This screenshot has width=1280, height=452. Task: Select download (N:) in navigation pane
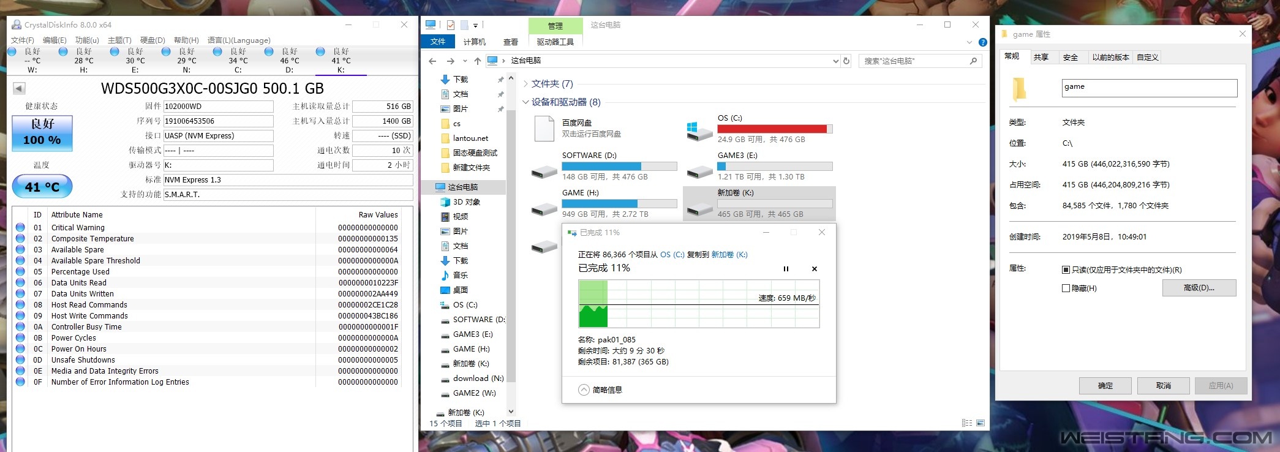click(x=478, y=379)
